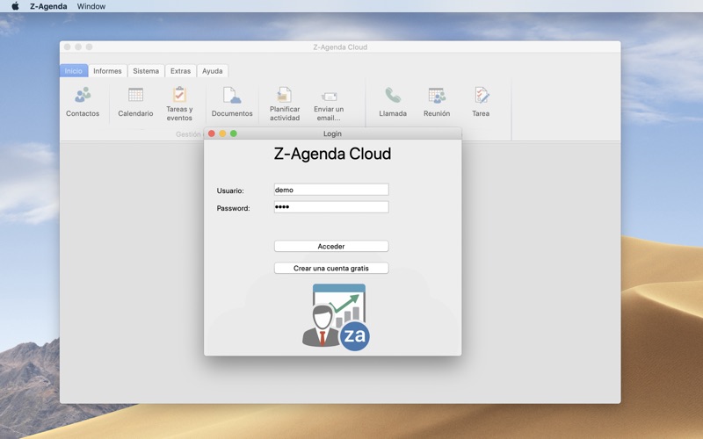Maximize the Login dialog with green button

233,133
